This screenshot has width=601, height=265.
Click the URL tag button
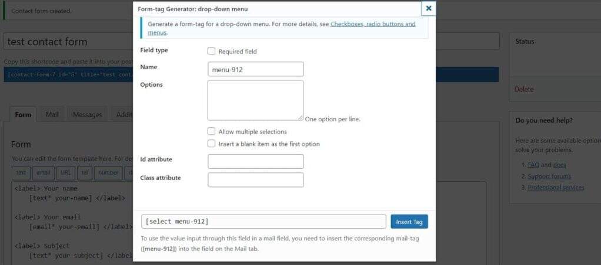point(65,172)
